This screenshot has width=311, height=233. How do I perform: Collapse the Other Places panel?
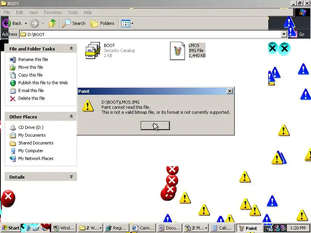pos(71,116)
